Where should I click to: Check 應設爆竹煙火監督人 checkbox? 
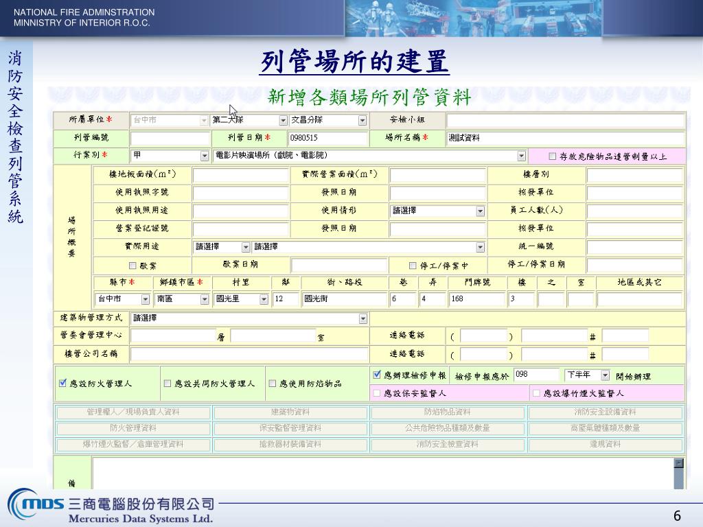535,393
